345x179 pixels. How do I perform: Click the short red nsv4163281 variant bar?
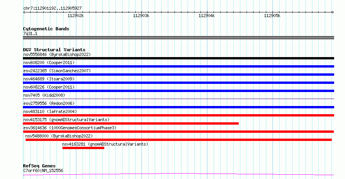[83, 148]
